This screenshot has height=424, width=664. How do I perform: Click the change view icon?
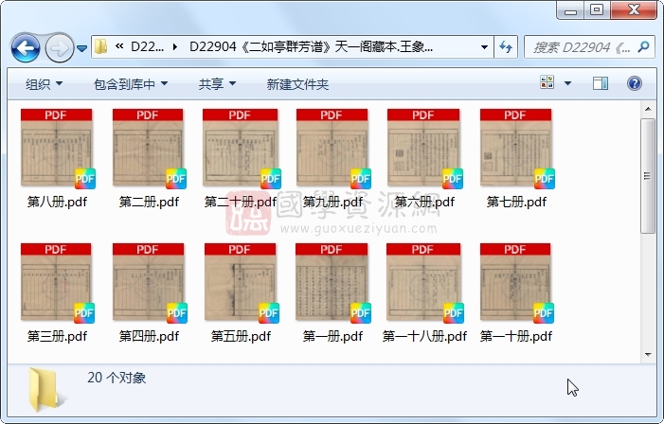[548, 84]
